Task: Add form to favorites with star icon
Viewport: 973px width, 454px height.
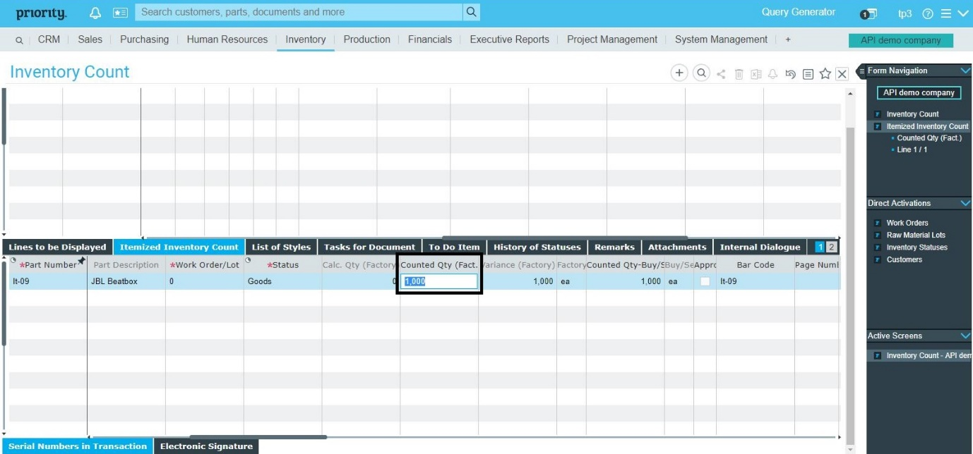Action: pyautogui.click(x=825, y=74)
